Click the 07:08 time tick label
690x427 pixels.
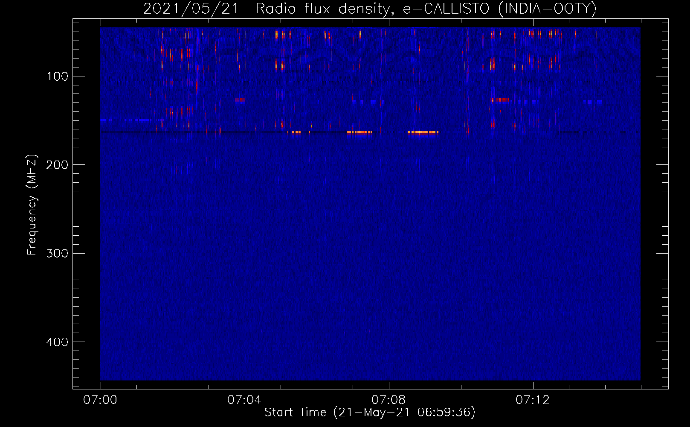[x=388, y=400]
